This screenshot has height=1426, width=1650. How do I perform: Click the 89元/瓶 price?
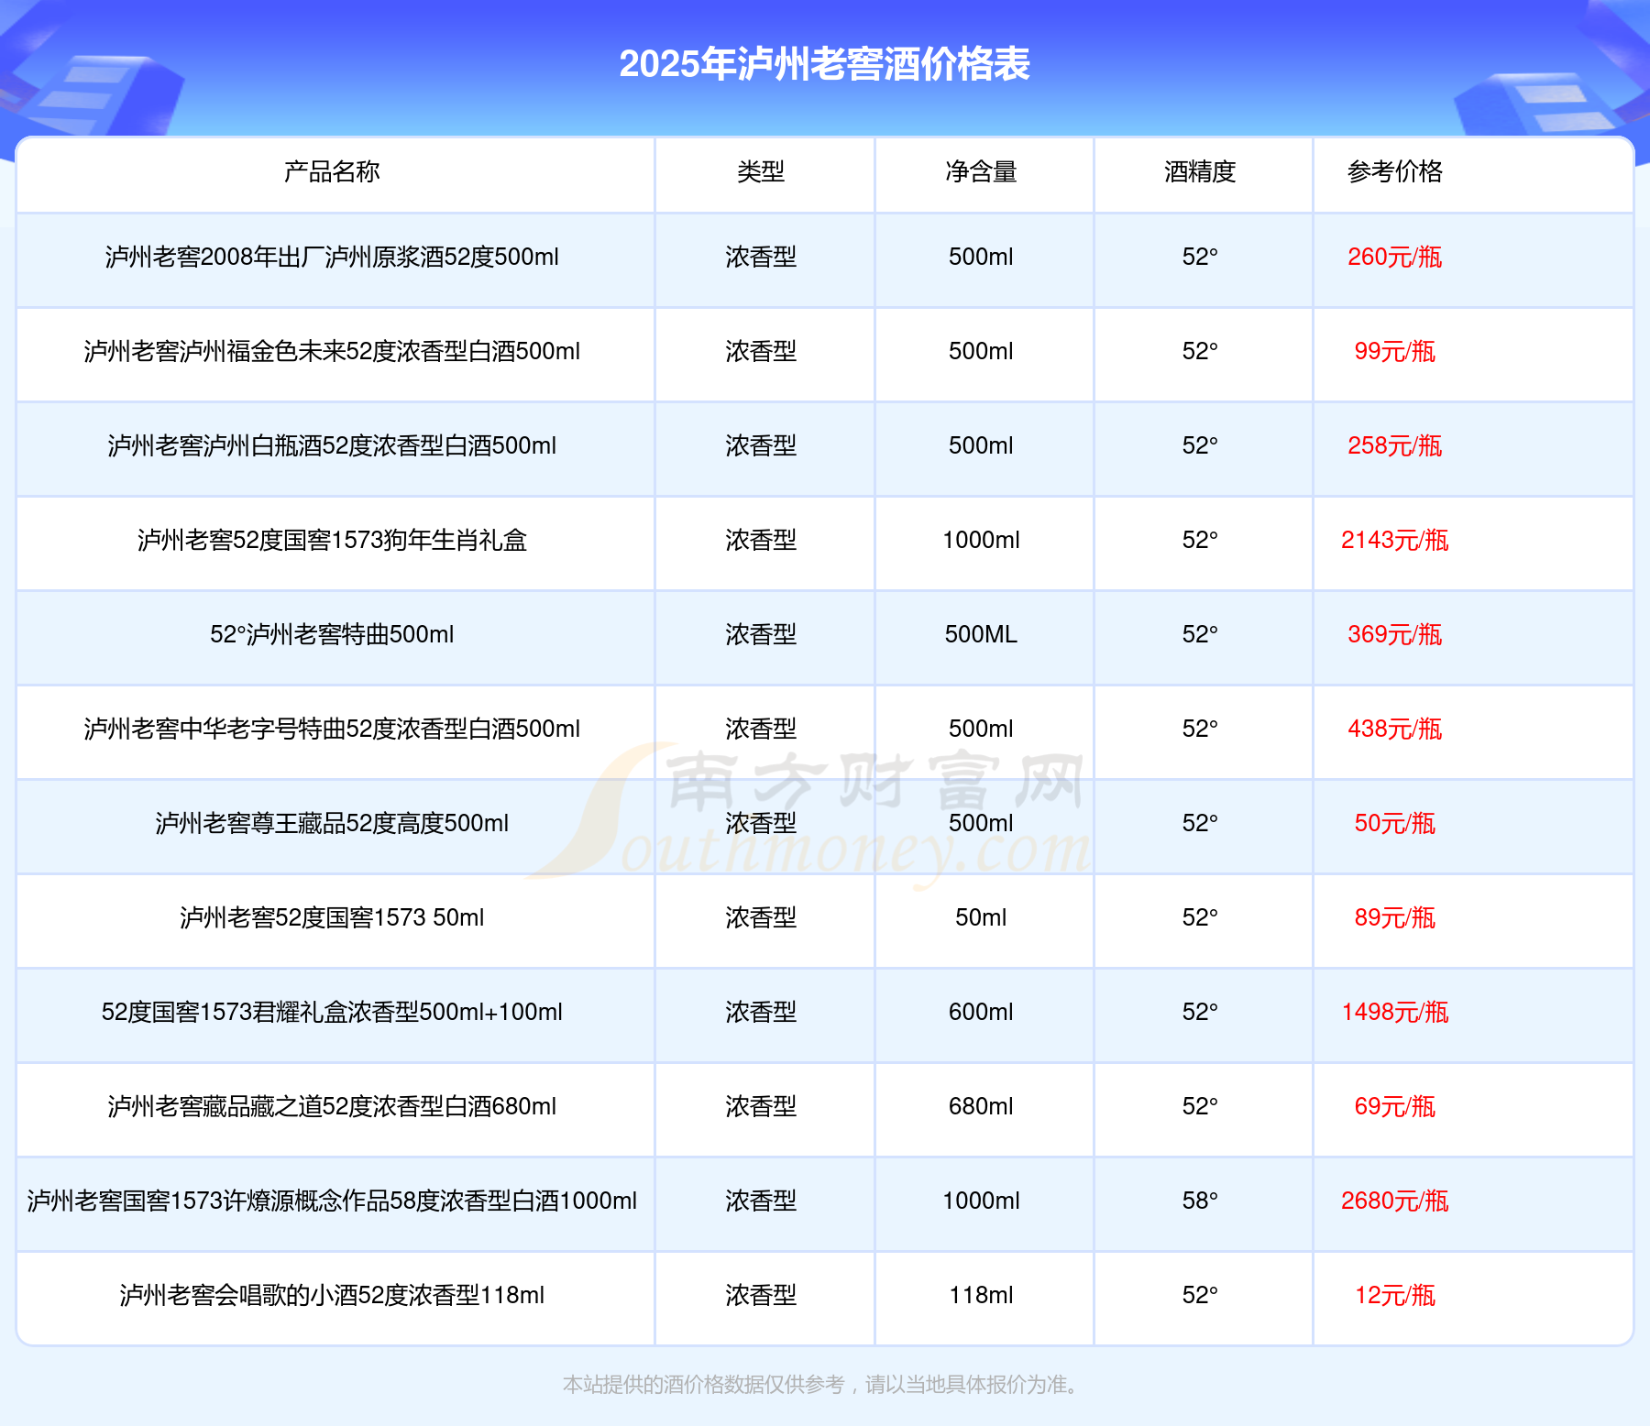(x=1395, y=918)
